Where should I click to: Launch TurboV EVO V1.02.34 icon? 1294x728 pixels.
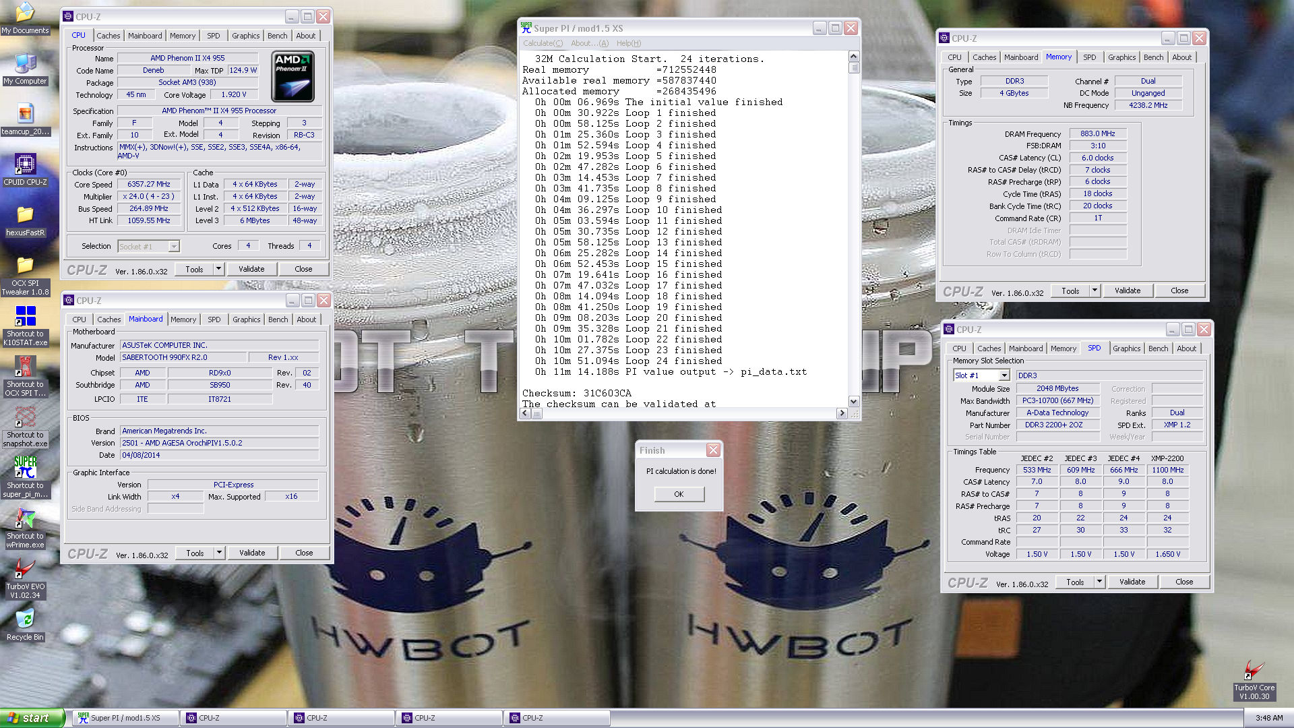coord(25,579)
